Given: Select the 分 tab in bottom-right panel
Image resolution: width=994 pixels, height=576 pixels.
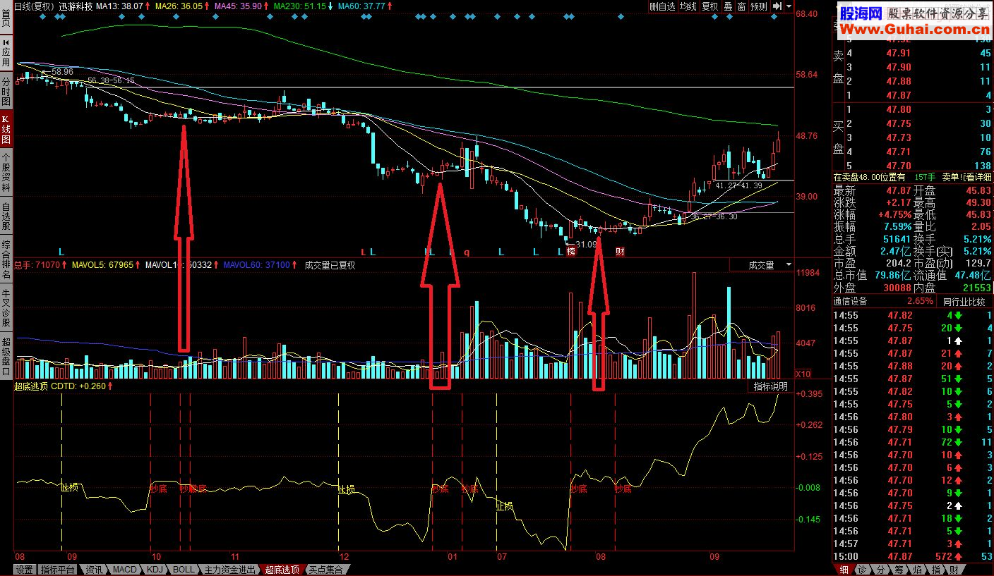Looking at the screenshot, I should [881, 570].
